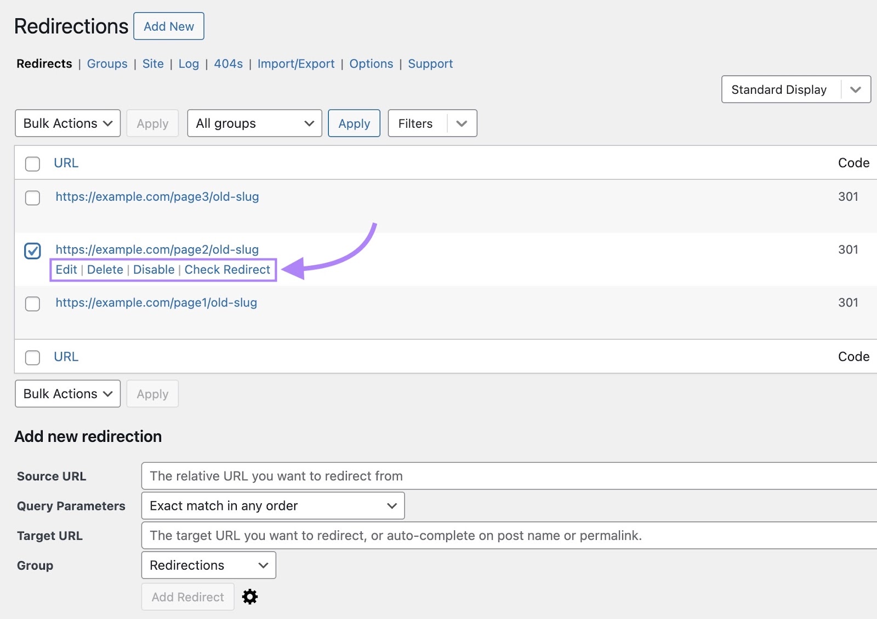Uncheck the page2/old-slug redirect checkbox
877x619 pixels.
pyautogui.click(x=32, y=251)
